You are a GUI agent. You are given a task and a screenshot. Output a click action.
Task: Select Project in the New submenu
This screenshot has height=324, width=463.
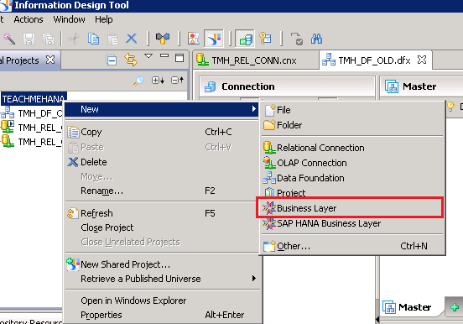pyautogui.click(x=352, y=193)
